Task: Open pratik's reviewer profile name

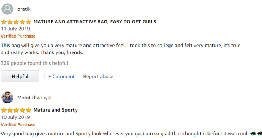Action: tap(24, 9)
